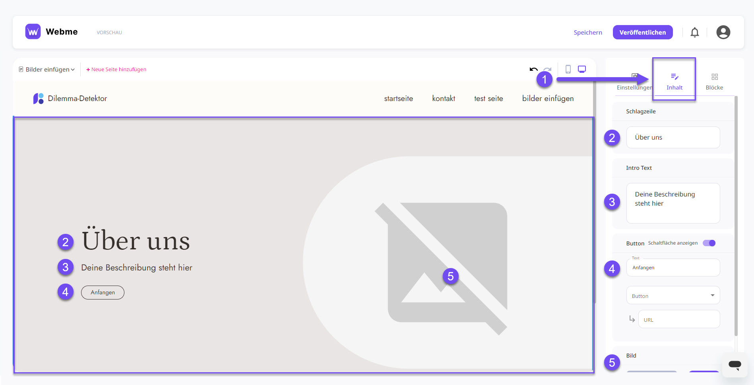Viewport: 754px width, 385px height.
Task: Click the Schlagzeile section label
Action: (641, 111)
